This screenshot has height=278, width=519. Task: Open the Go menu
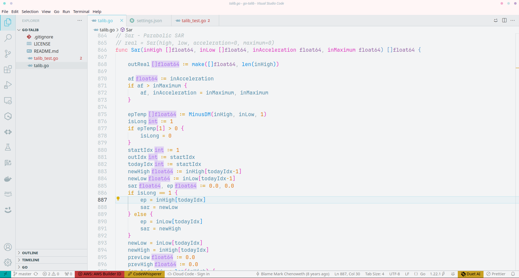tap(57, 12)
